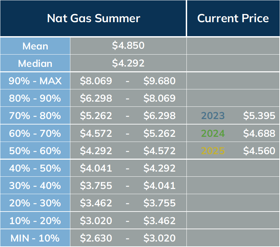Select the $9.680 maximum value
Screen dimensions: 280x247
(159, 81)
